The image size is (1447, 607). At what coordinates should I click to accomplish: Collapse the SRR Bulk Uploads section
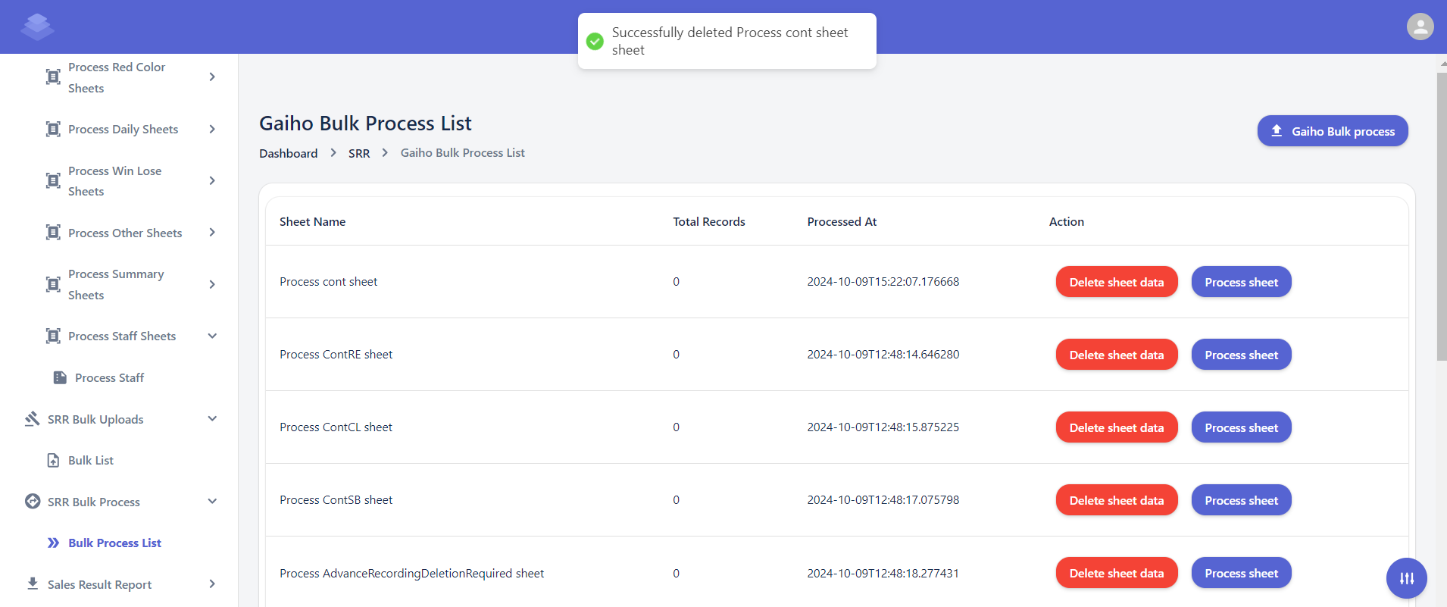[x=212, y=419]
